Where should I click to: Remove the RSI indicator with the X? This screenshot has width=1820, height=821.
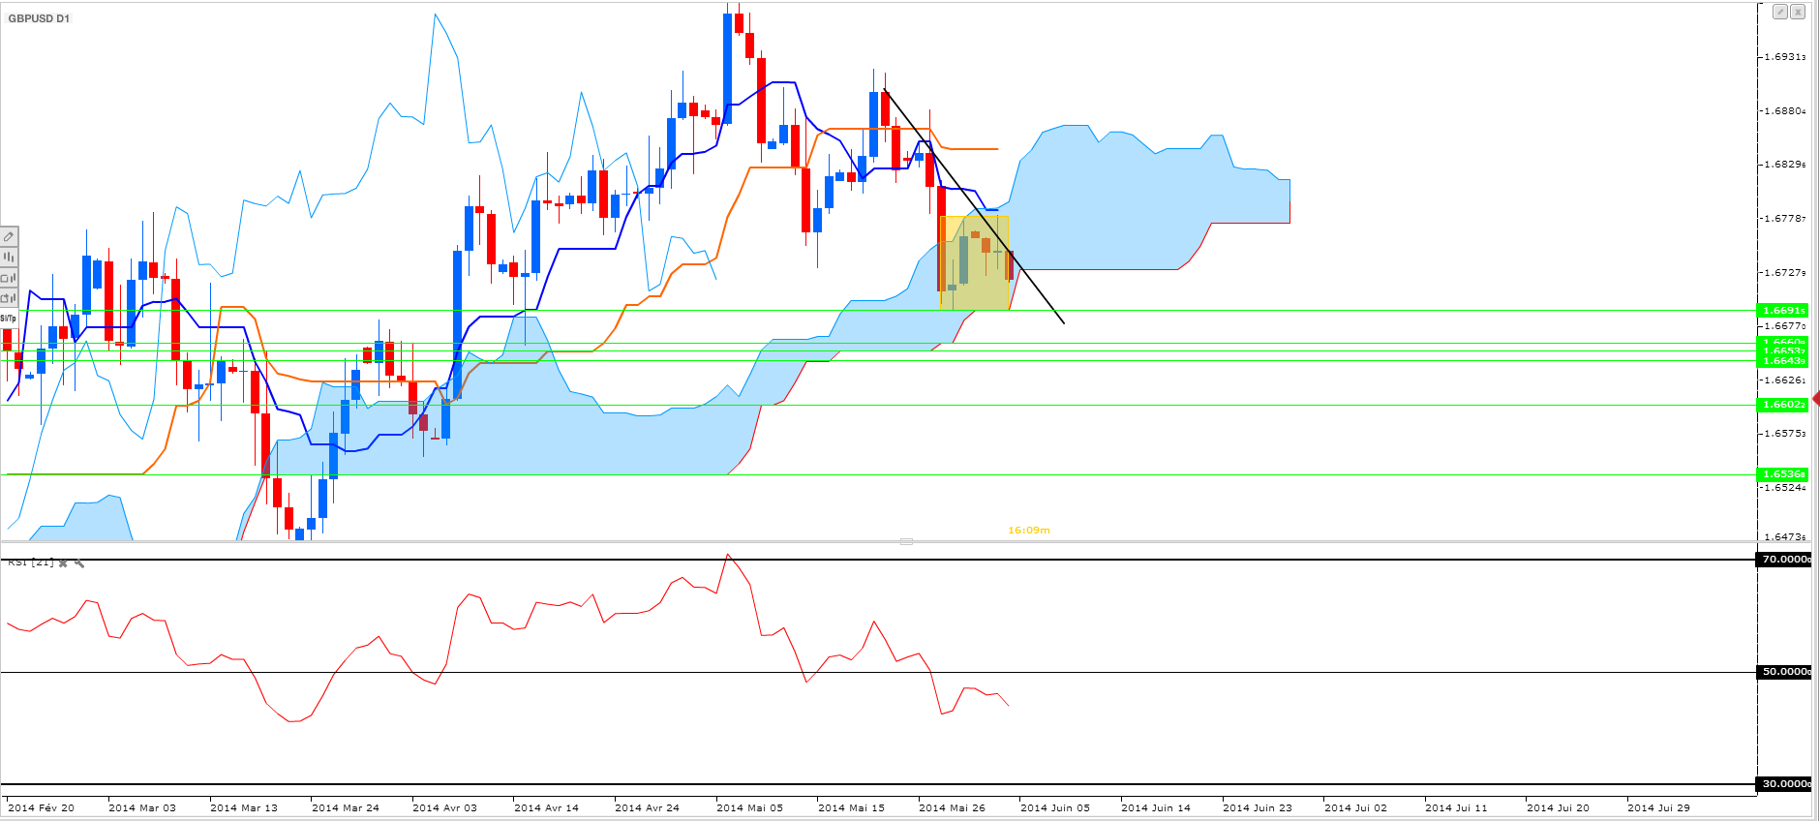pos(63,563)
